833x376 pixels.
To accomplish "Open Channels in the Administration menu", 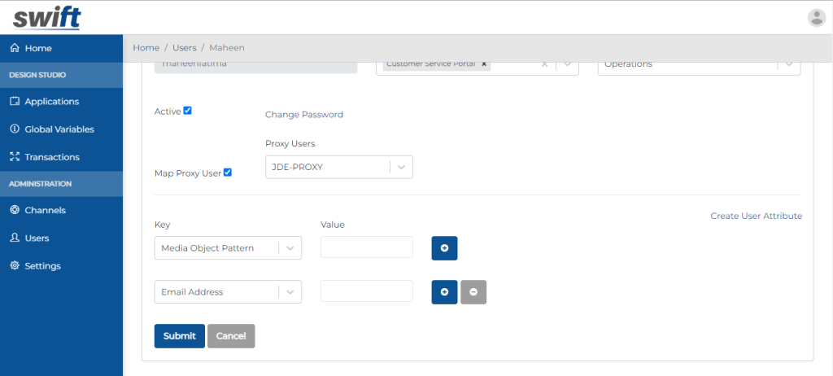I will (x=45, y=210).
